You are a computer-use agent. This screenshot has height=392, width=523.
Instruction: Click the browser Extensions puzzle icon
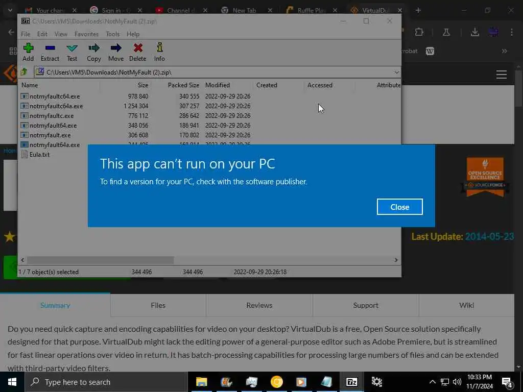click(419, 32)
